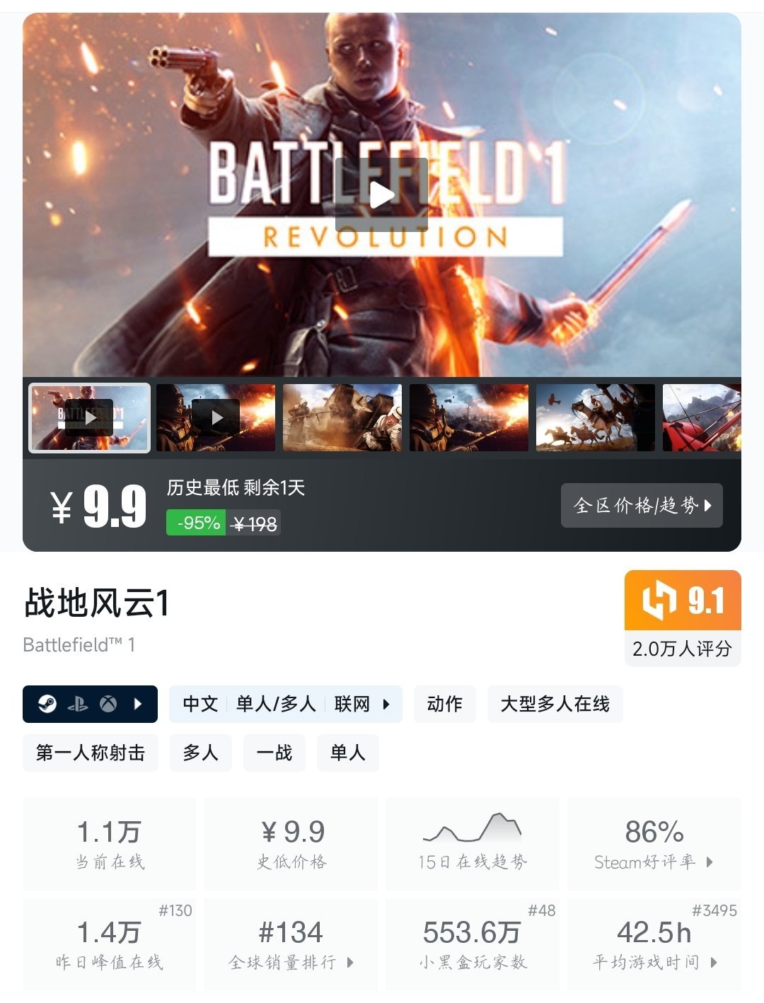Screen dimensions: 764x1003
Task: Expand the 中文 单人/多人 联网 details arrow
Action: (x=386, y=704)
